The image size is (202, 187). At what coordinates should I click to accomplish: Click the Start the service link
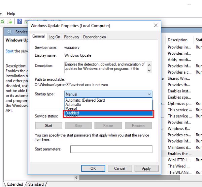tap(9, 51)
